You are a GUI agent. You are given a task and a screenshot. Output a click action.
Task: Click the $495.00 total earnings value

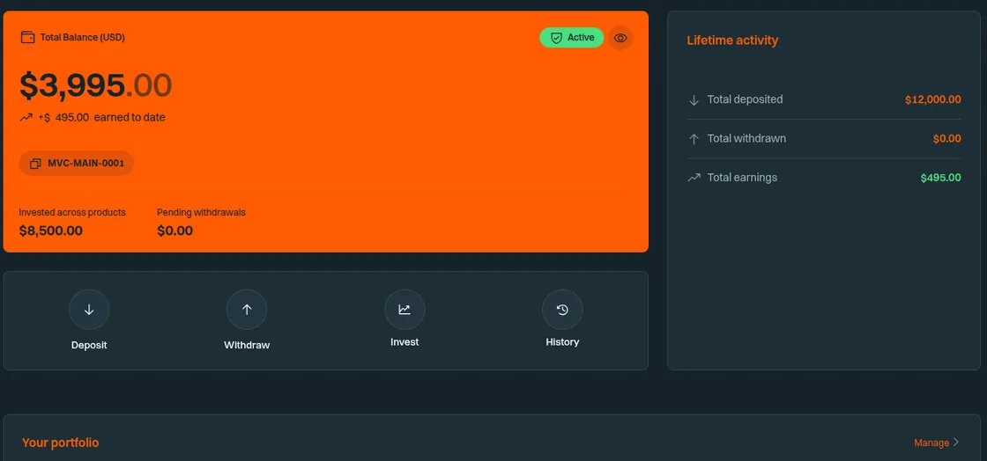[940, 177]
